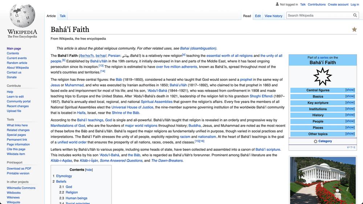Click What links here tool
Screen dimensions: 363x204
coord(17,125)
